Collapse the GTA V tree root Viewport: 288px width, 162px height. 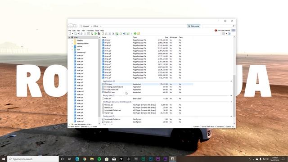pos(69,37)
